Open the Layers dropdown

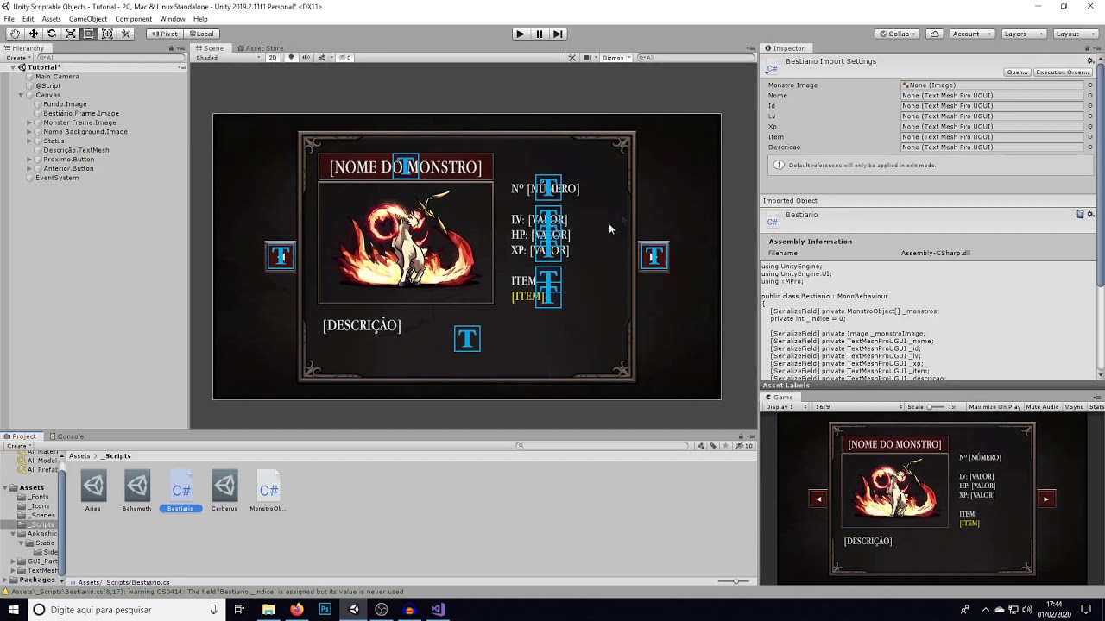click(1024, 34)
